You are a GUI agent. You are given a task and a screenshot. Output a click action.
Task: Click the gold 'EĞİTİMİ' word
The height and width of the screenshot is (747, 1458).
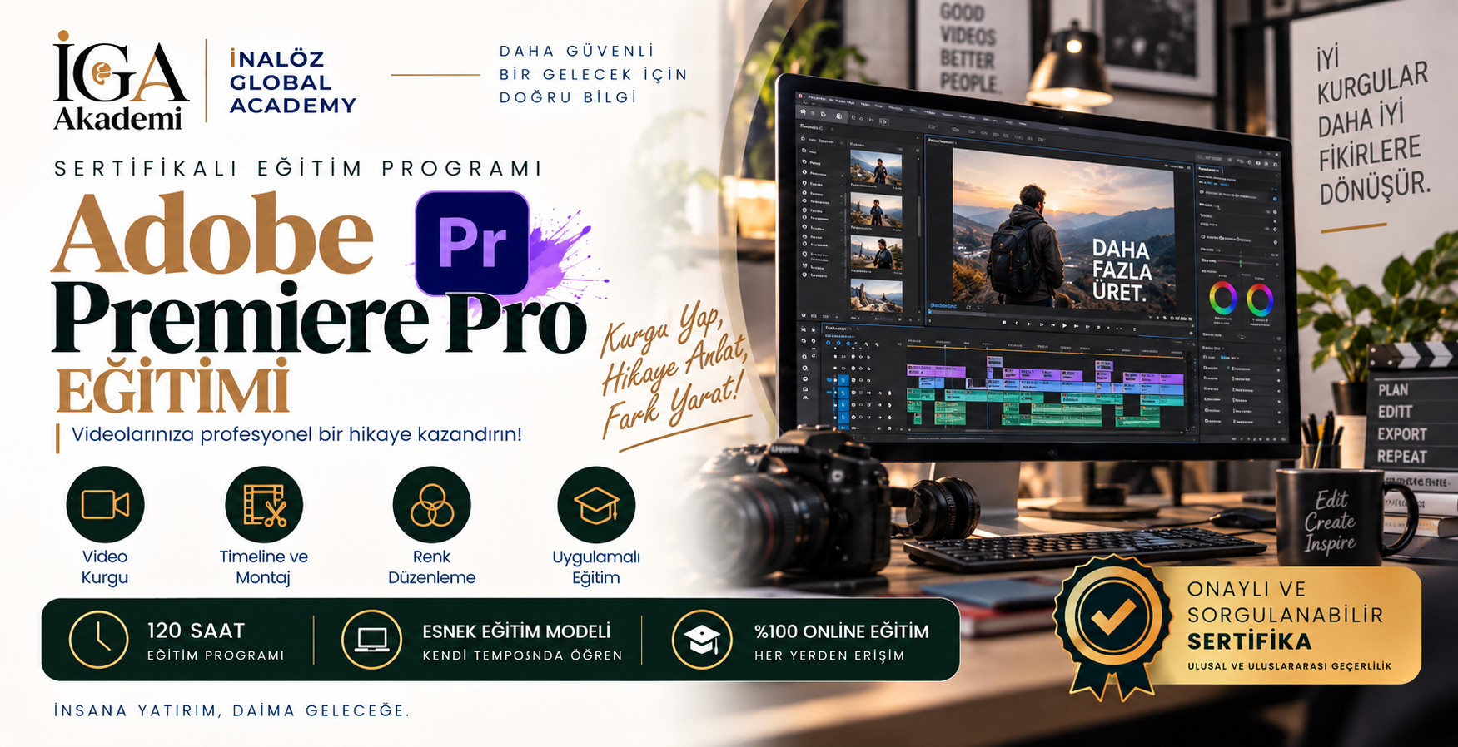point(173,388)
